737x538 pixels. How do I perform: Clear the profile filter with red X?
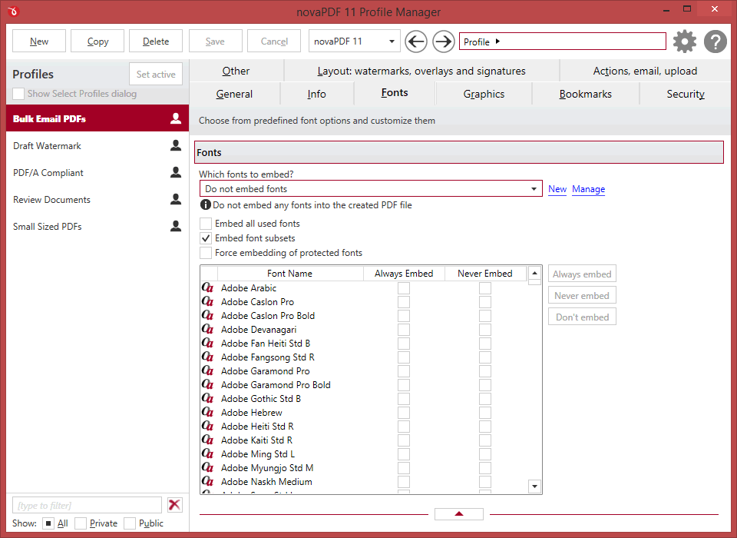174,505
